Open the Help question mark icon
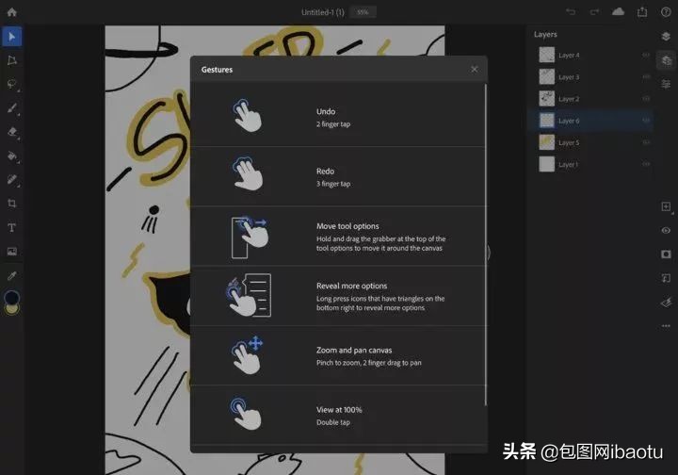 (666, 12)
